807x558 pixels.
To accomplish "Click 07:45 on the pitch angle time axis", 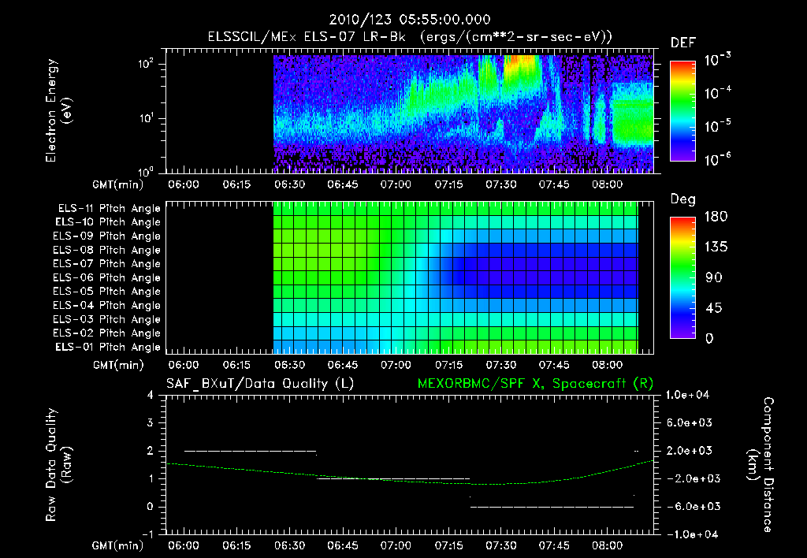I will (554, 365).
